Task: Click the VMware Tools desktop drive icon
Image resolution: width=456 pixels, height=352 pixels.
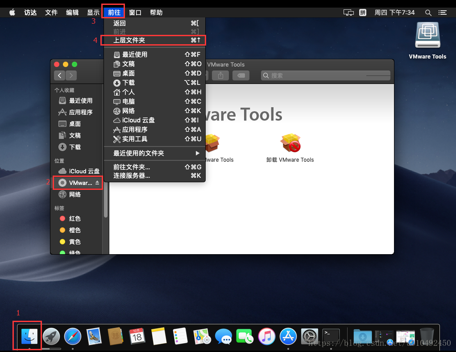Action: 427,35
